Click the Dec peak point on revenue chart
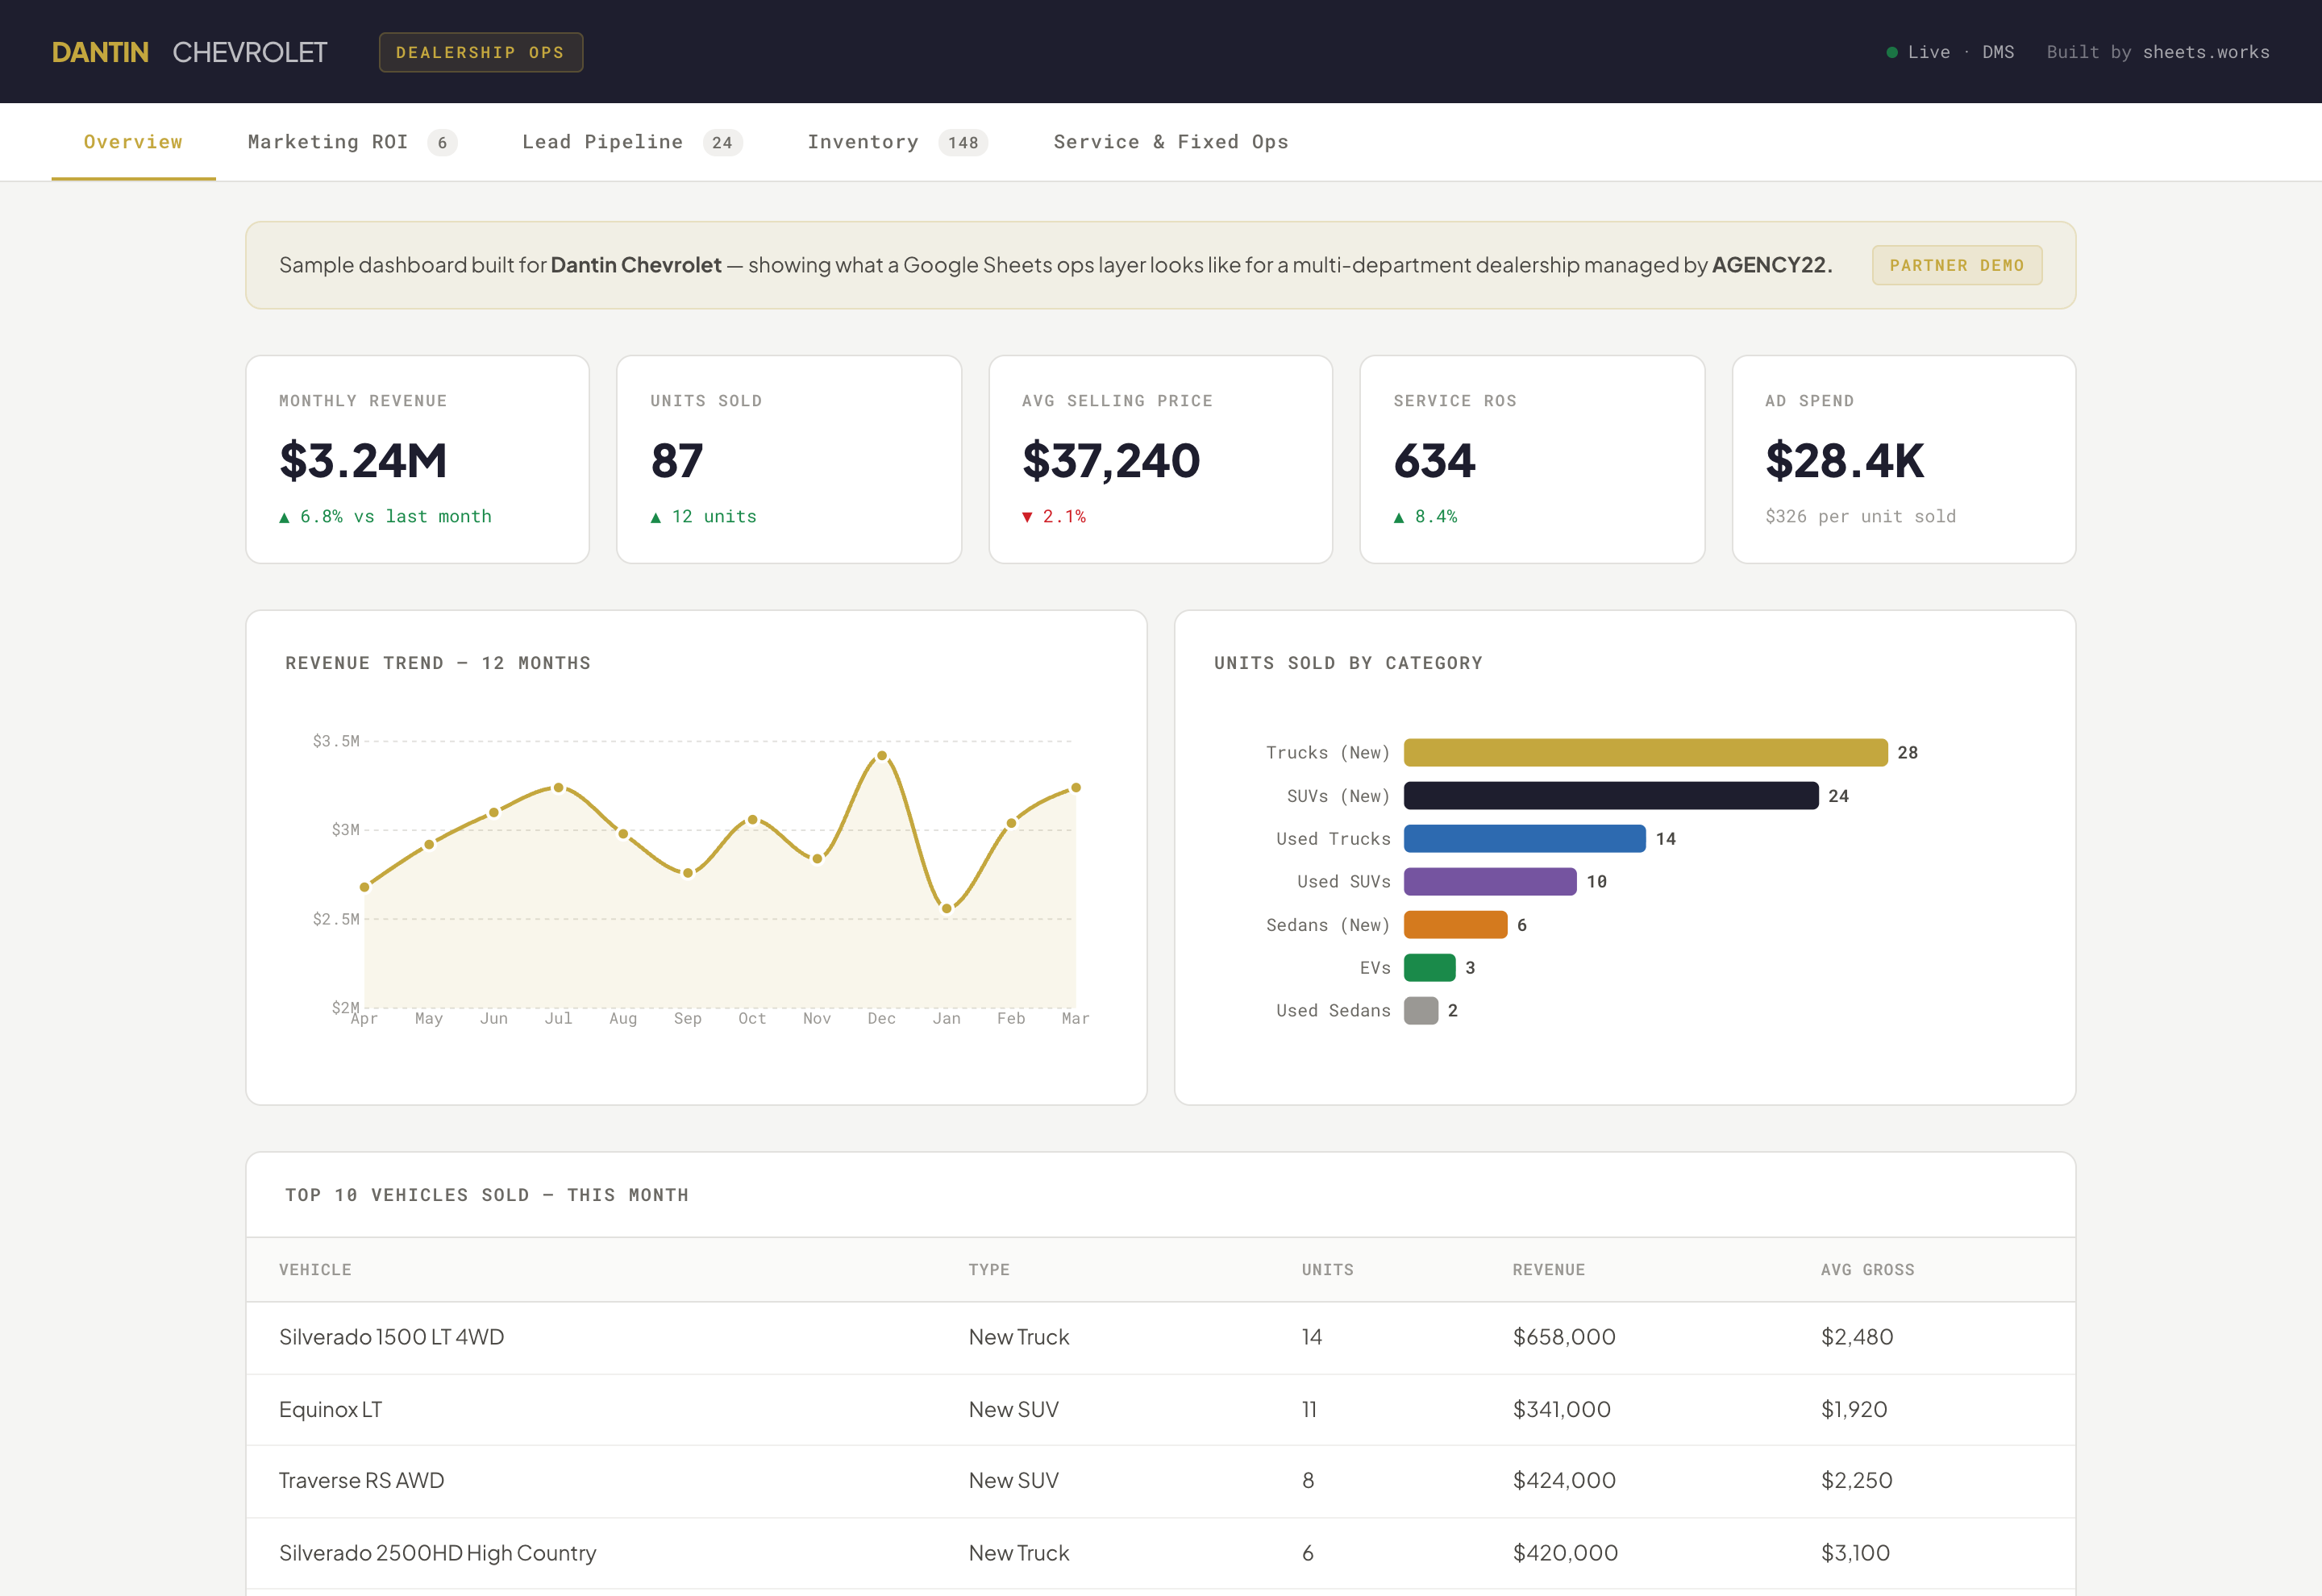 (x=882, y=756)
